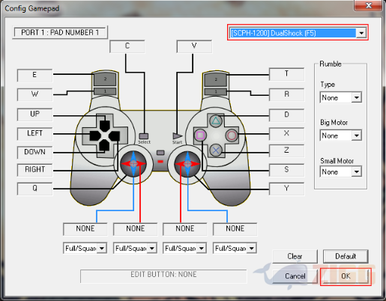Image resolution: width=386 pixels, height=301 pixels.
Task: Click the Default button
Action: (346, 256)
